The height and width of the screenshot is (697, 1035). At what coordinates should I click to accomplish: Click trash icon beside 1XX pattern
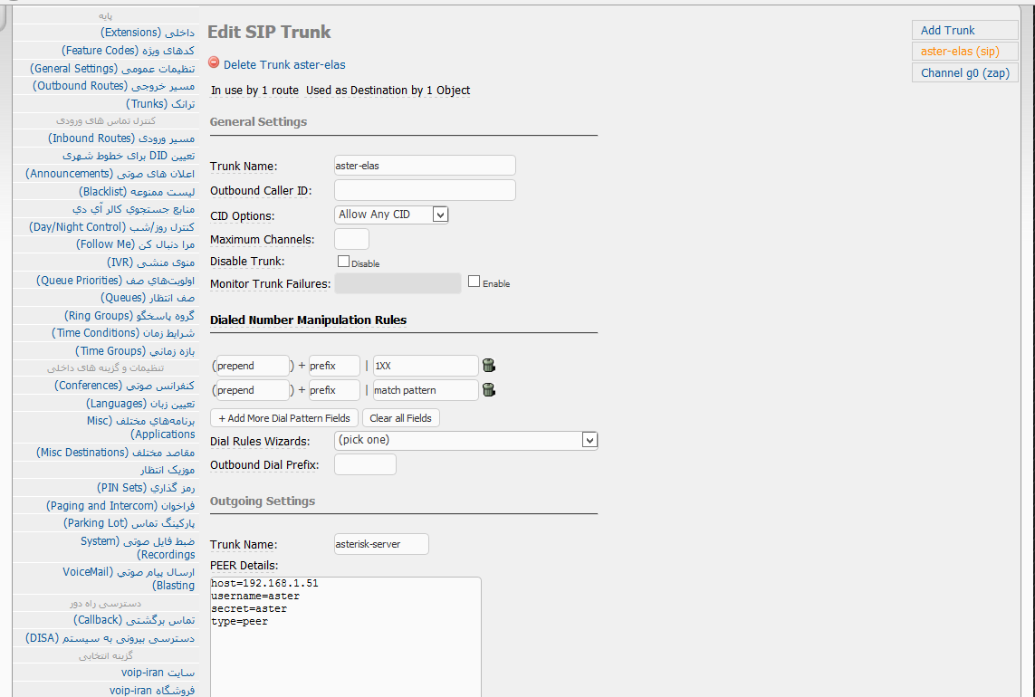click(489, 366)
